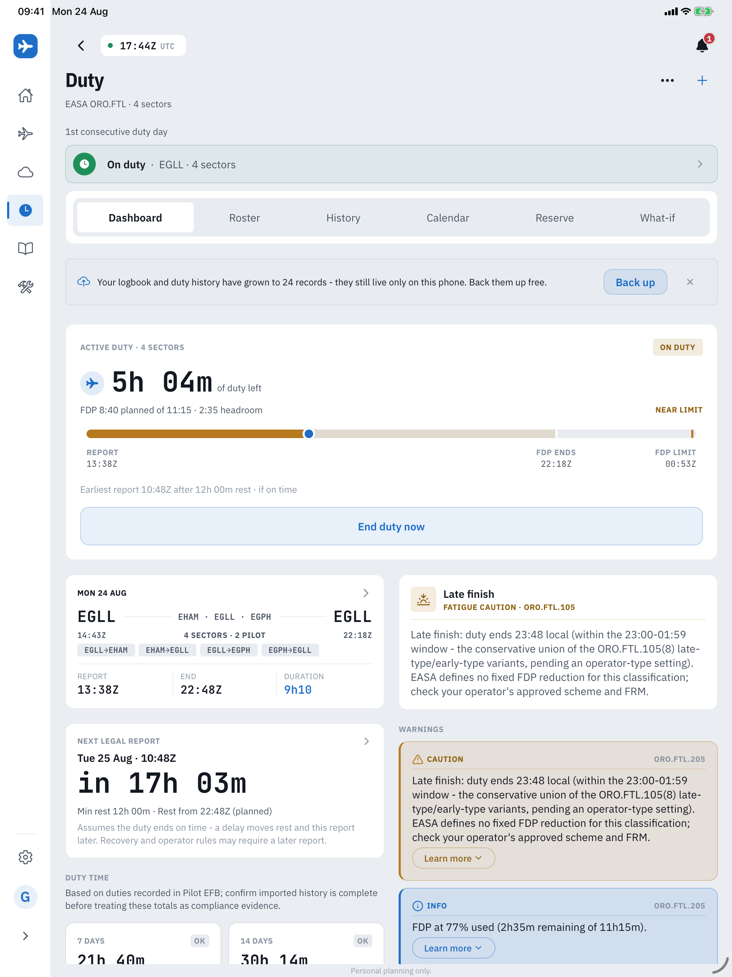This screenshot has height=977, width=732.
Task: Tap the NEAR LIMIT label
Action: [678, 410]
